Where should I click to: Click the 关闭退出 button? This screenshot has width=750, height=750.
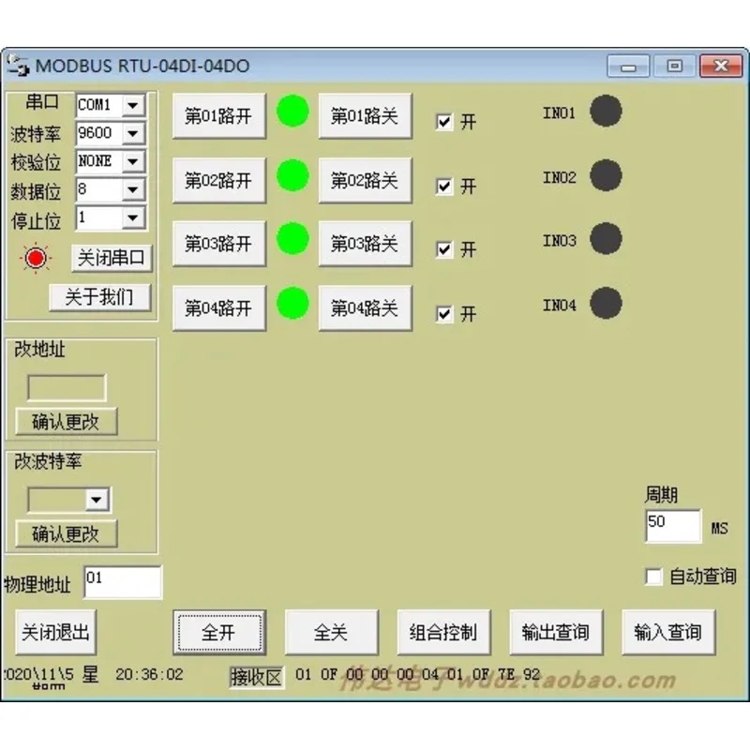55,632
